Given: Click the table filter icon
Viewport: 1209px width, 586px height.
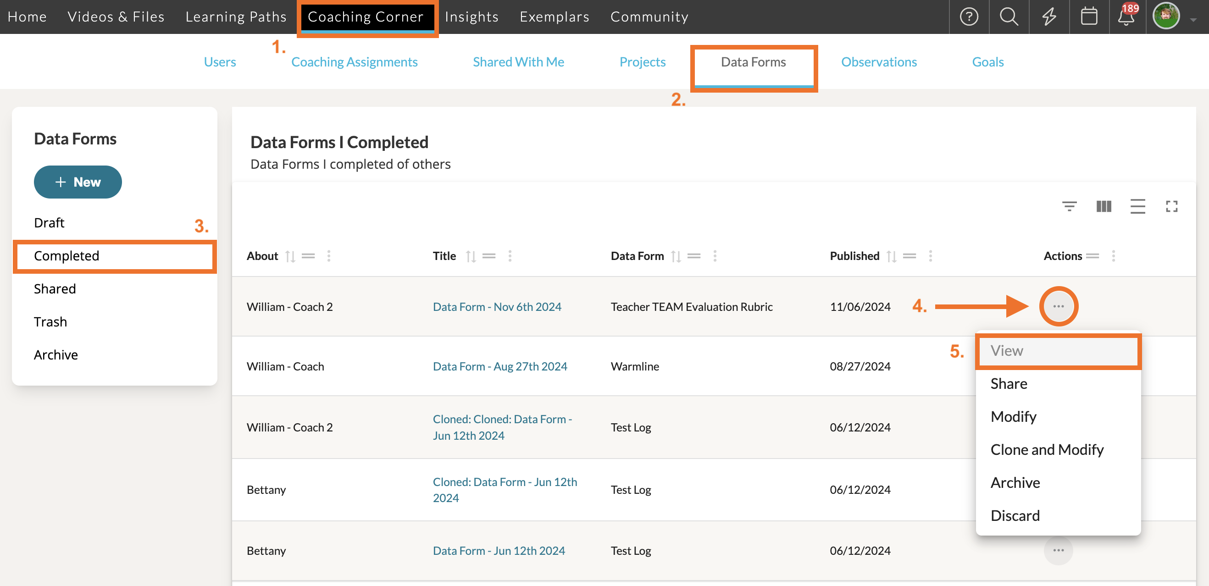Looking at the screenshot, I should pos(1069,206).
